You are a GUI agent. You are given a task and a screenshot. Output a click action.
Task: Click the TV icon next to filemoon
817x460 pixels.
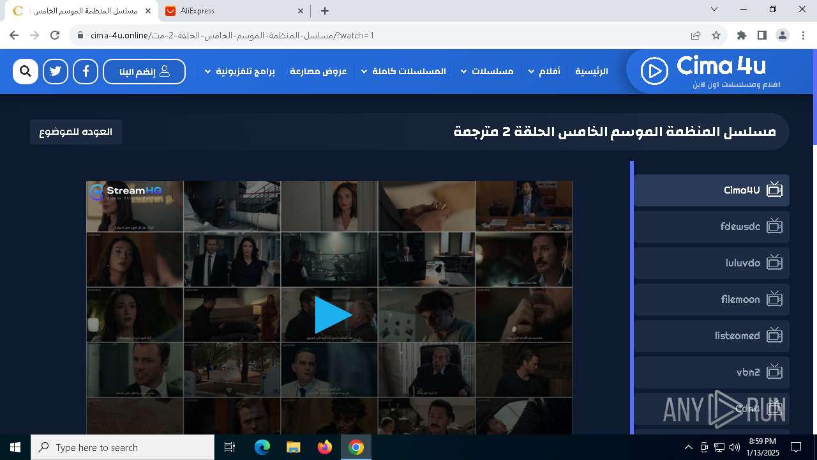(x=774, y=298)
